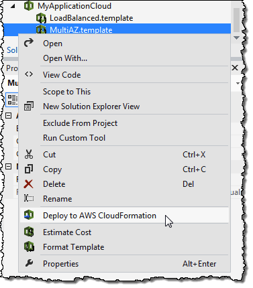Select Scope to This
253x288 pixels.
(124, 92)
